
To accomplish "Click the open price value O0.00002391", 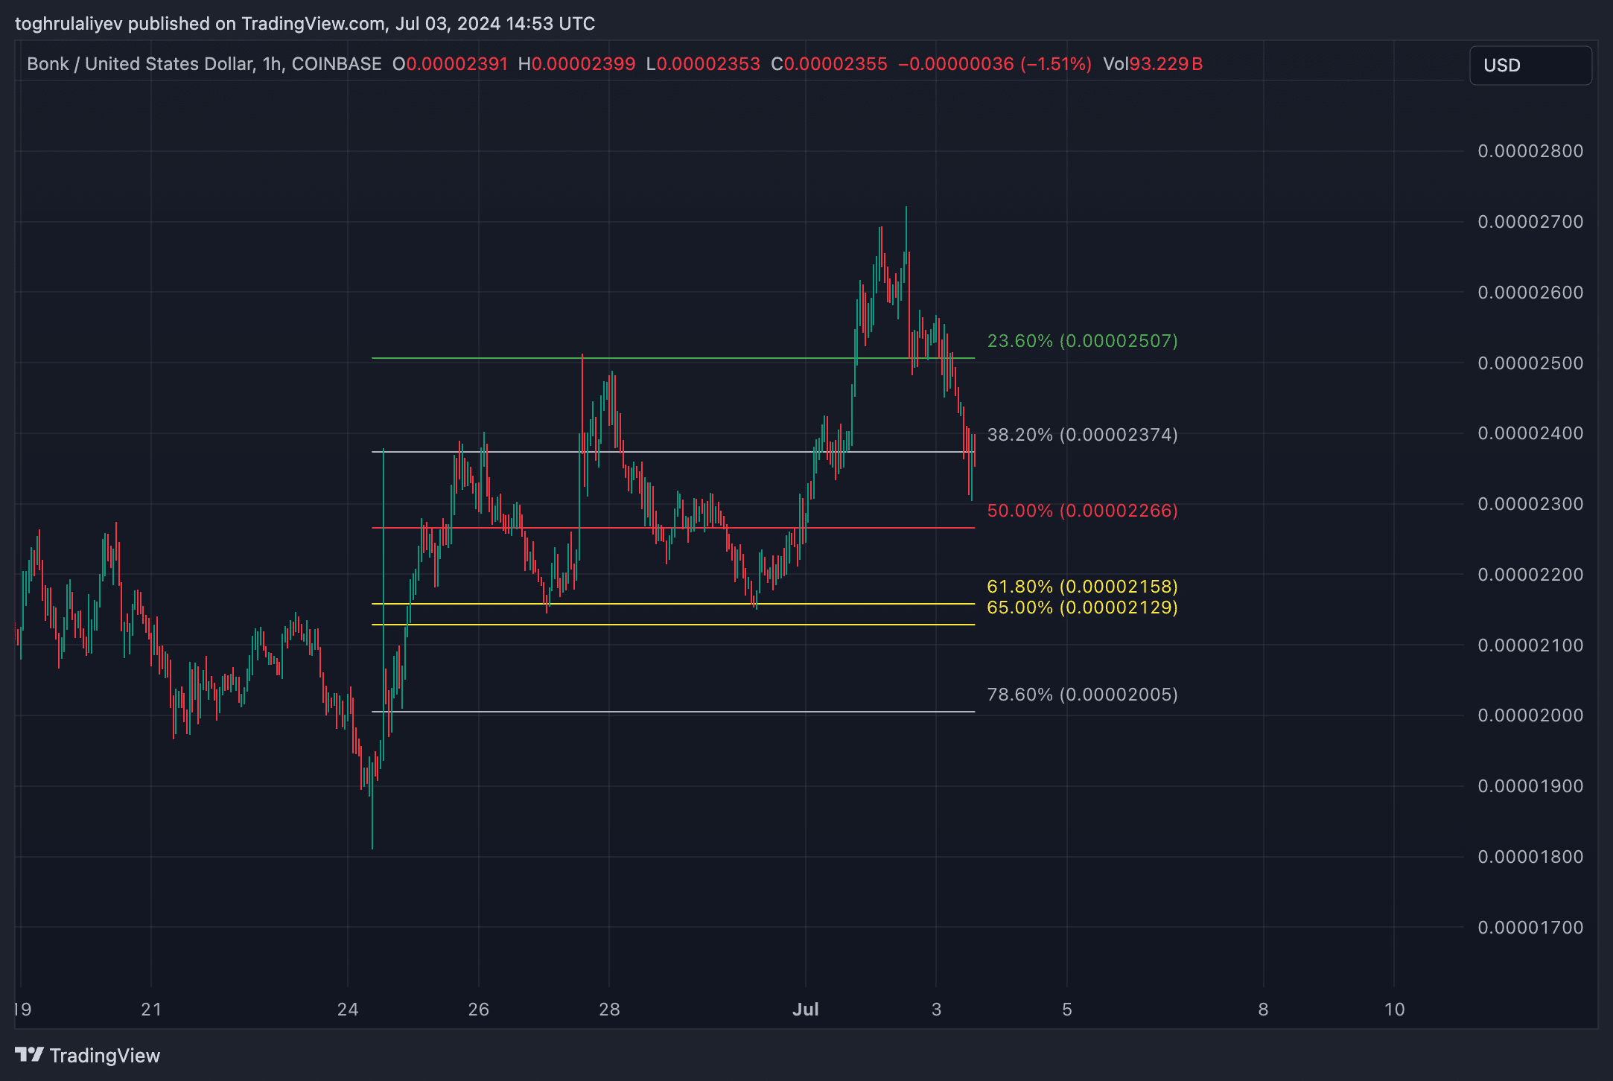I will (x=450, y=64).
